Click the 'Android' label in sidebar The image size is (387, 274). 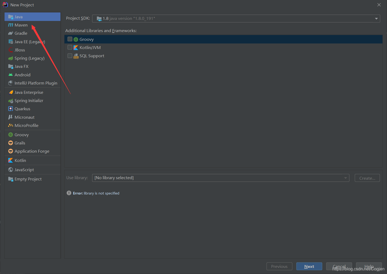[23, 75]
